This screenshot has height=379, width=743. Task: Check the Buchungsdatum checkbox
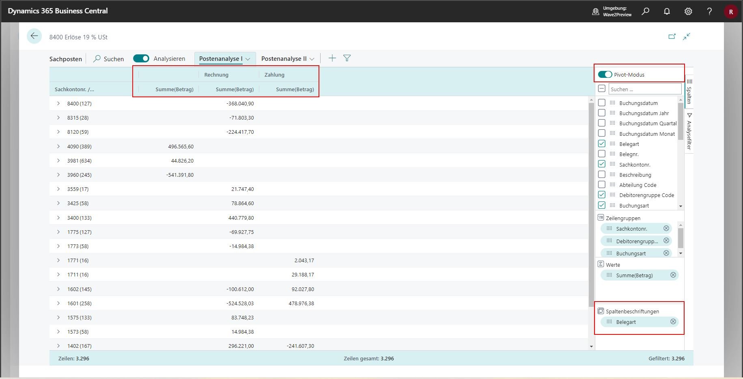pos(602,103)
